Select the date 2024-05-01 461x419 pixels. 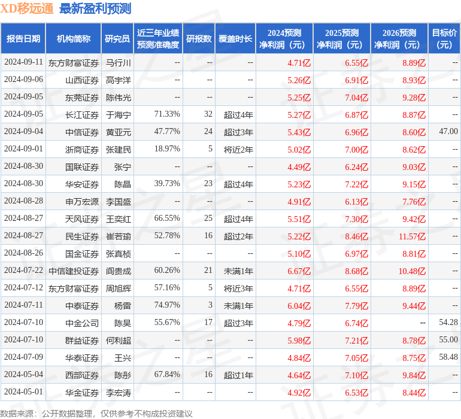pos(23,391)
